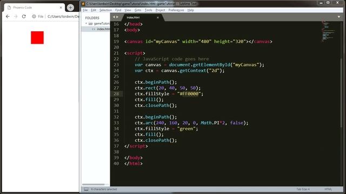Open the tab list dropdown arrow
346x194 pixels.
339,17
